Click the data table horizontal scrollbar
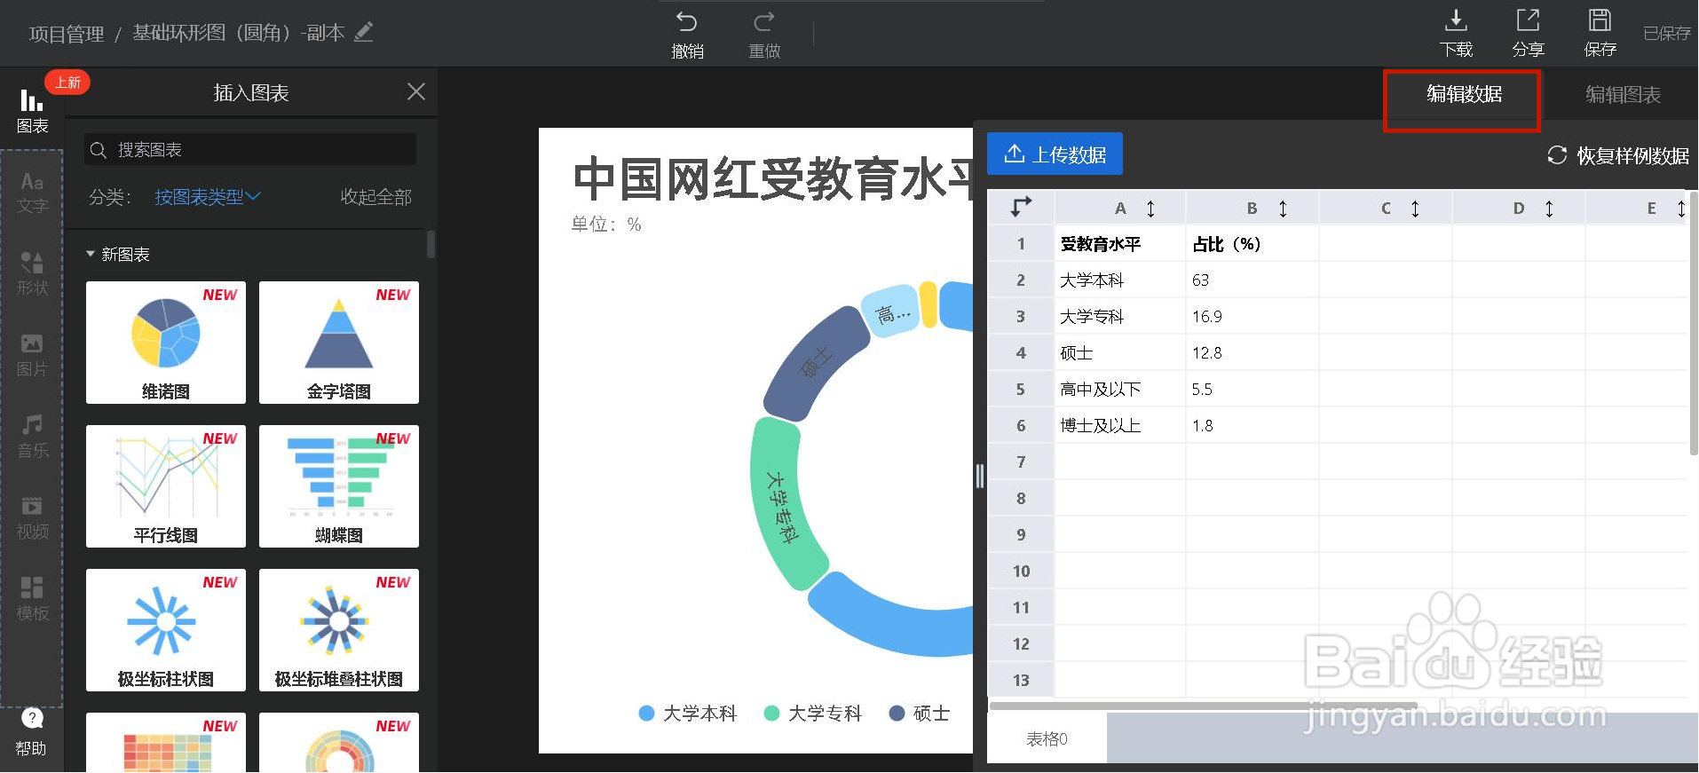Image resolution: width=1699 pixels, height=773 pixels. [1203, 706]
